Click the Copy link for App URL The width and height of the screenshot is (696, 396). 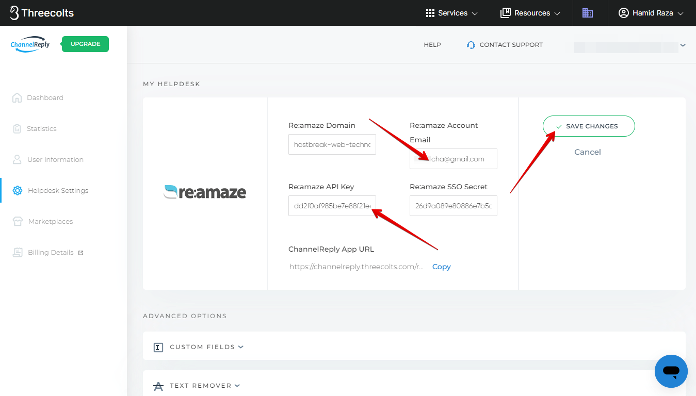point(442,267)
